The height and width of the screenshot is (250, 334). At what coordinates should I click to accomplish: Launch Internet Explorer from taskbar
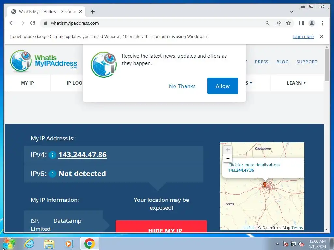click(x=29, y=243)
